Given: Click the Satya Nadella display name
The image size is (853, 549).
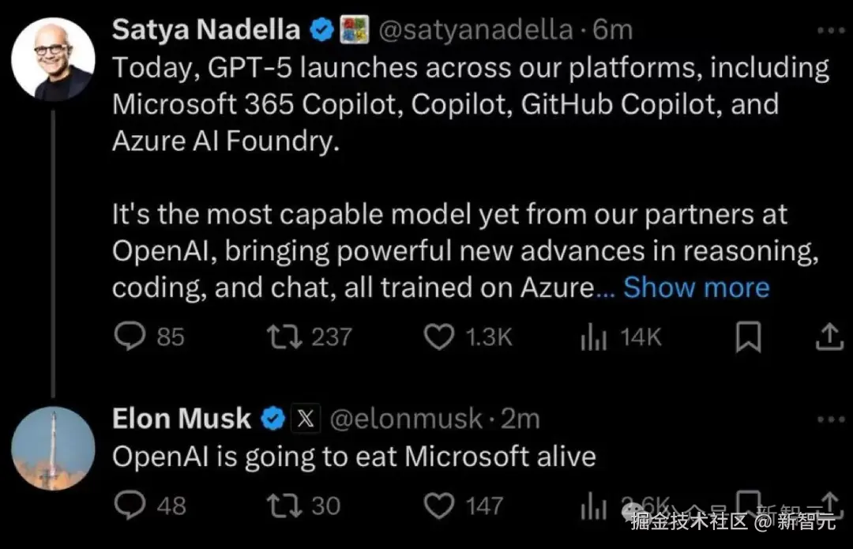Looking at the screenshot, I should (x=206, y=30).
